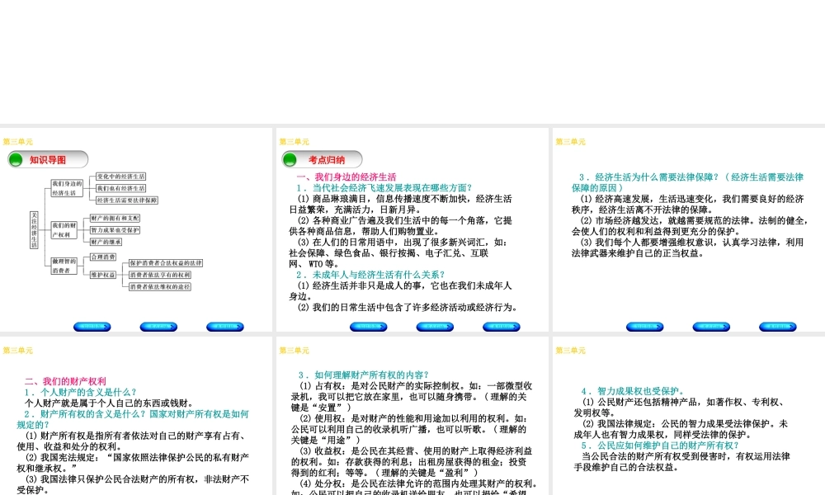The height and width of the screenshot is (495, 825).
Task: Click the green ball beside 考点归纳
Action: pyautogui.click(x=290, y=159)
